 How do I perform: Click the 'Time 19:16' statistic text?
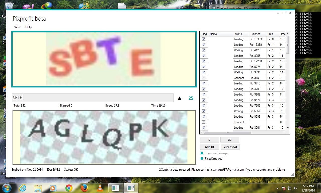click(x=158, y=106)
